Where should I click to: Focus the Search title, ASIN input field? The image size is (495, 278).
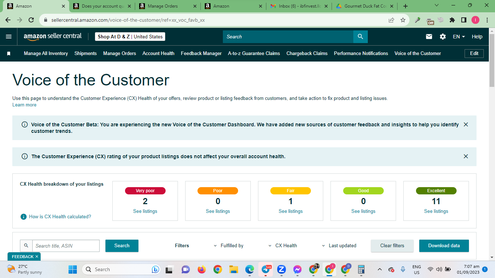(66, 246)
